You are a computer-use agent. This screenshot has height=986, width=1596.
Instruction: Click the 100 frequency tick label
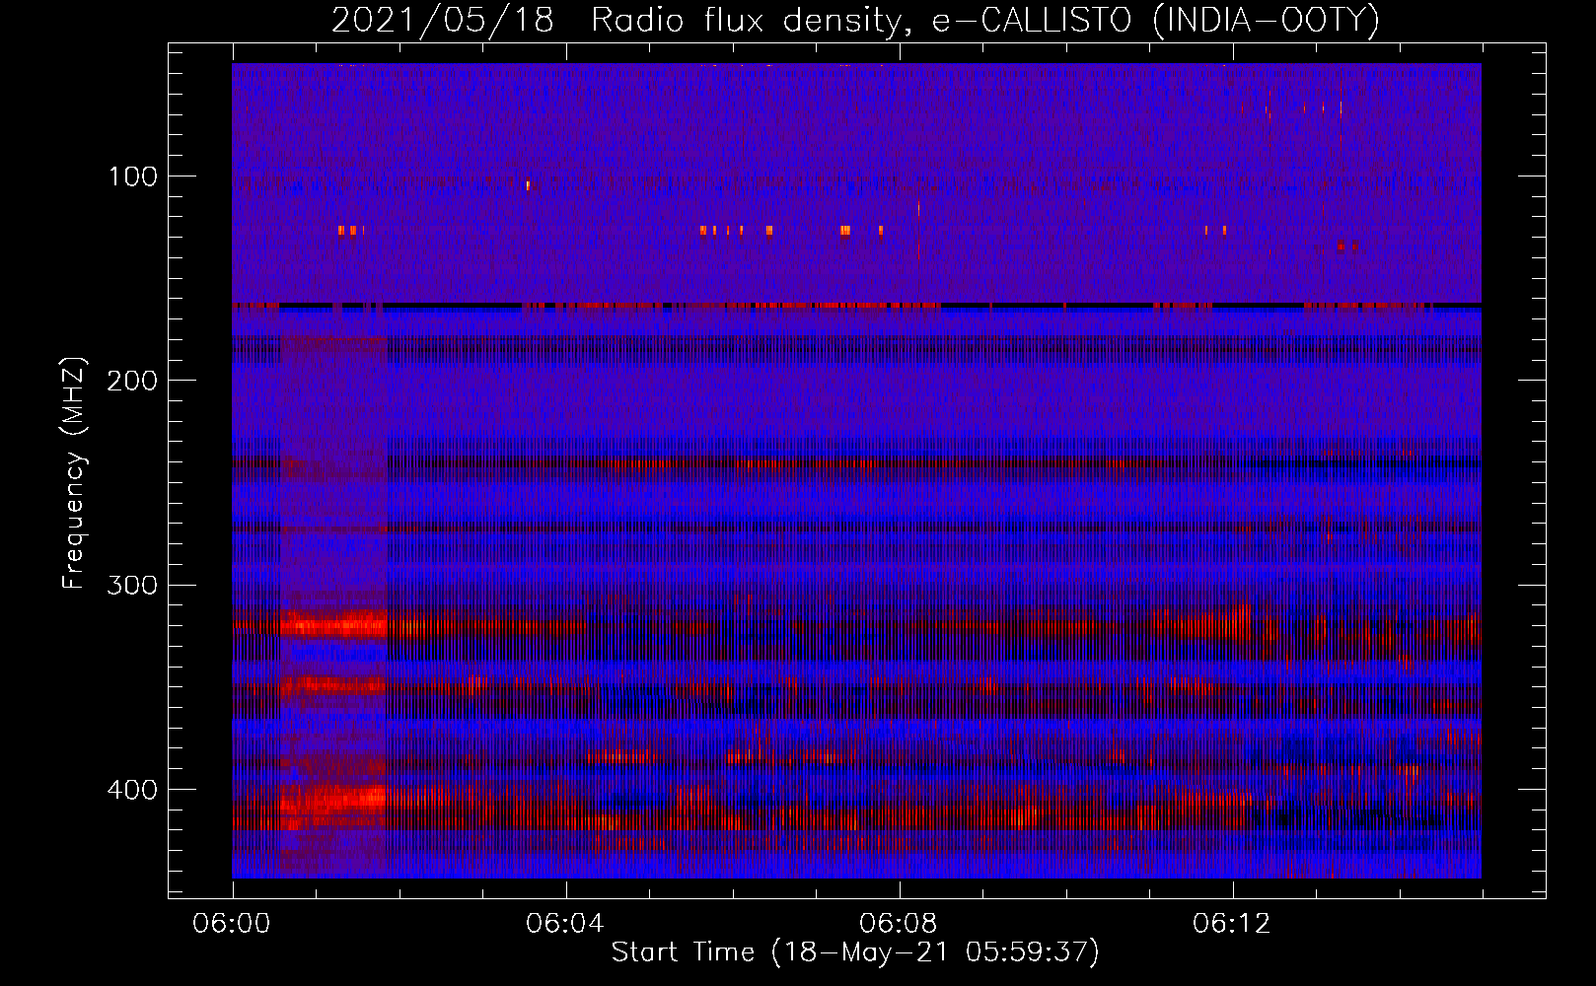pos(133,176)
